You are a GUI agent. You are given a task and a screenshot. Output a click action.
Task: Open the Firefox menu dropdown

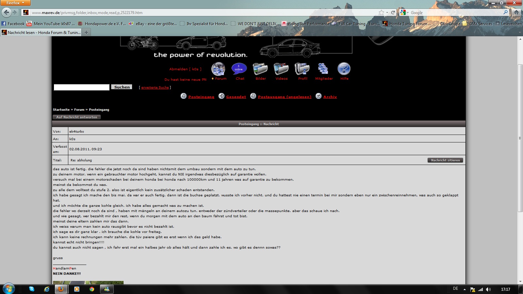click(x=15, y=3)
